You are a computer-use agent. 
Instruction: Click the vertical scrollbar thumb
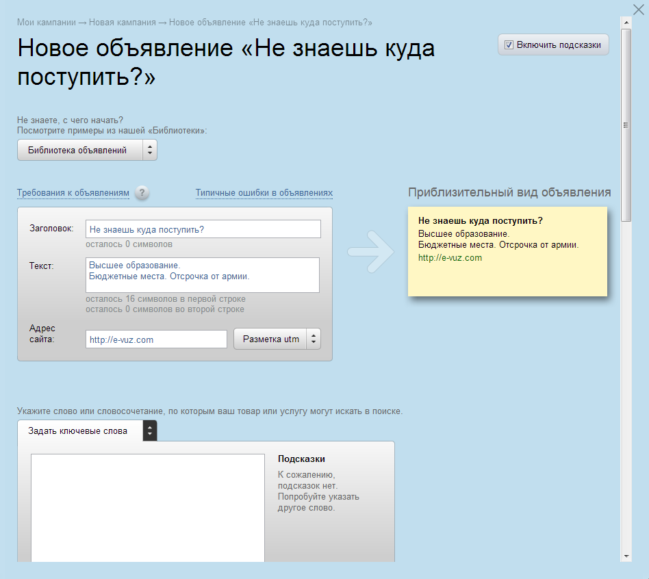tap(626, 125)
